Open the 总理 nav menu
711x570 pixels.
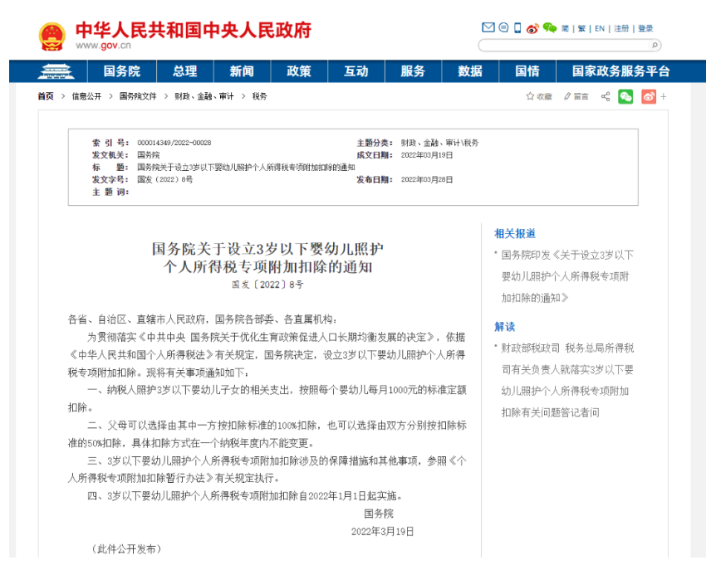[185, 71]
